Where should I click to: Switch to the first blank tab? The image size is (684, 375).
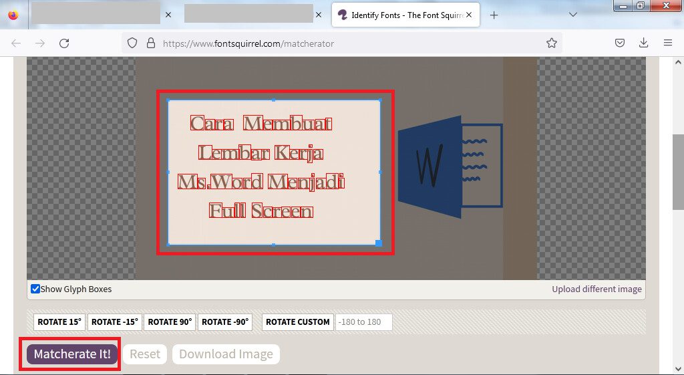point(96,13)
